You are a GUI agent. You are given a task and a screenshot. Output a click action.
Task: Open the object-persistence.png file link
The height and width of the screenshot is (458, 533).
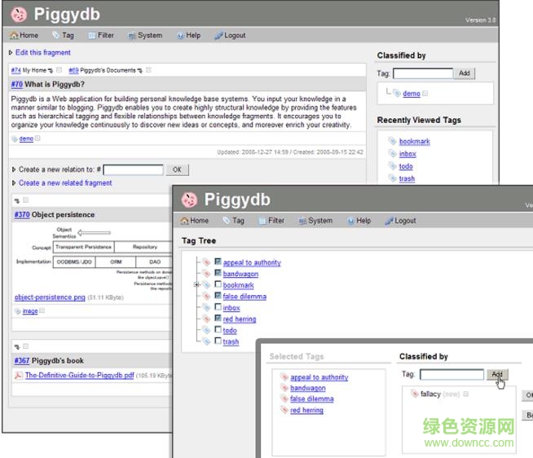(50, 297)
